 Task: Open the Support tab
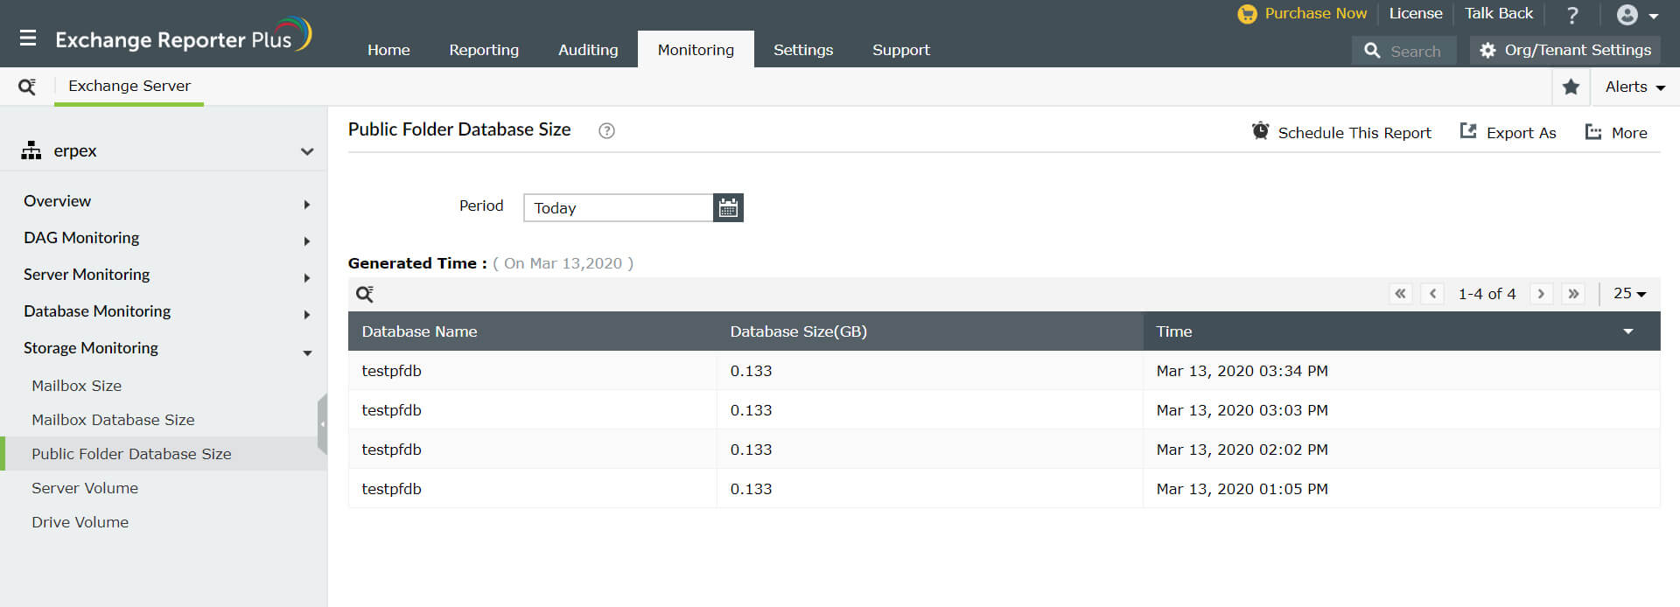[901, 50]
